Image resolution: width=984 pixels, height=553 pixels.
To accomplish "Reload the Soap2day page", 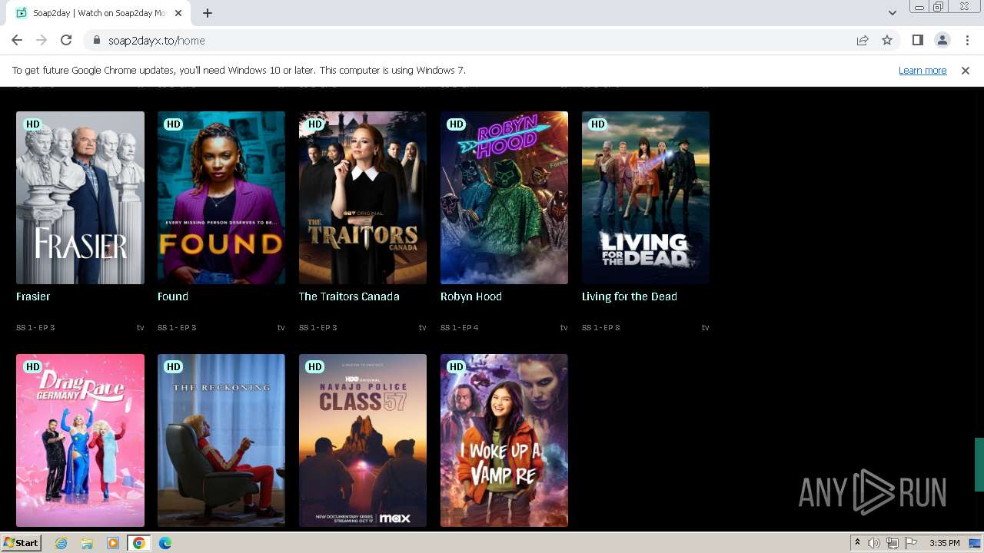I will 66,41.
